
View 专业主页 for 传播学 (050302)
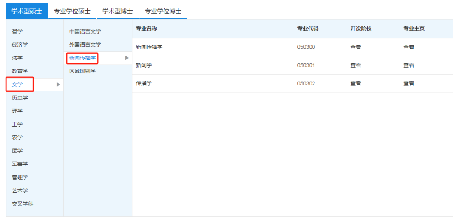[x=409, y=84]
